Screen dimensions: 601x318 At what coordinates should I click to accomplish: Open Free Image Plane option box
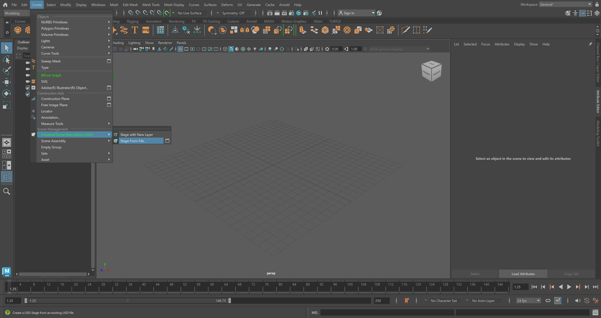click(109, 105)
